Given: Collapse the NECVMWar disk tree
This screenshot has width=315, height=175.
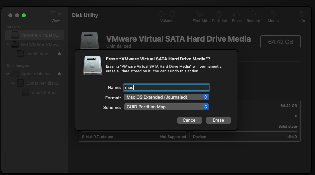Looking at the screenshot, I should (8, 44).
